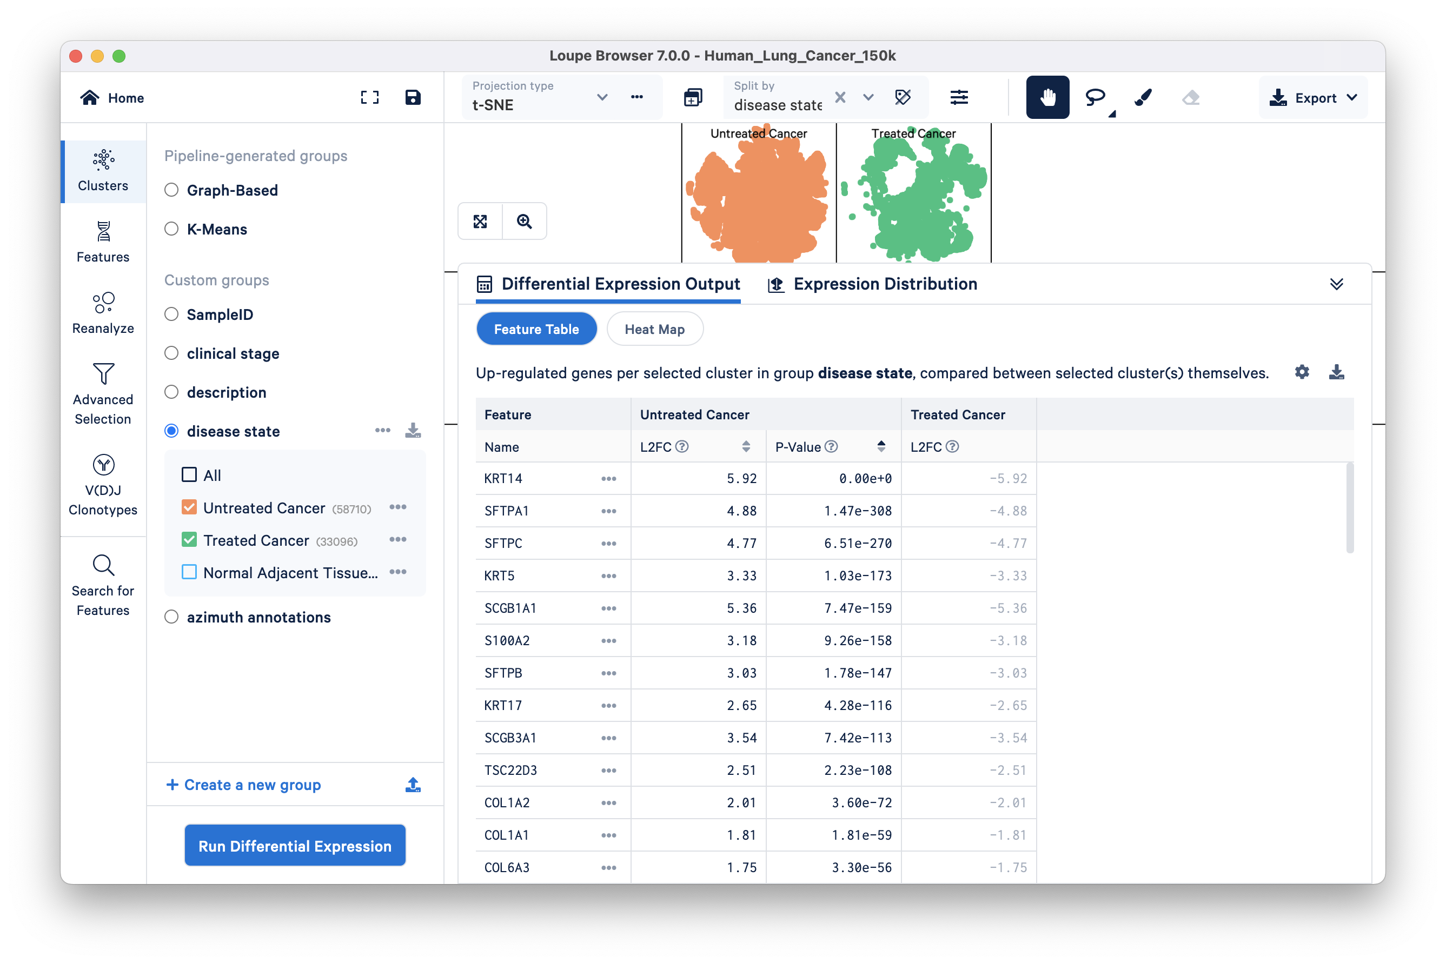1446x964 pixels.
Task: Select the Graph-Based radio button
Action: tap(171, 190)
